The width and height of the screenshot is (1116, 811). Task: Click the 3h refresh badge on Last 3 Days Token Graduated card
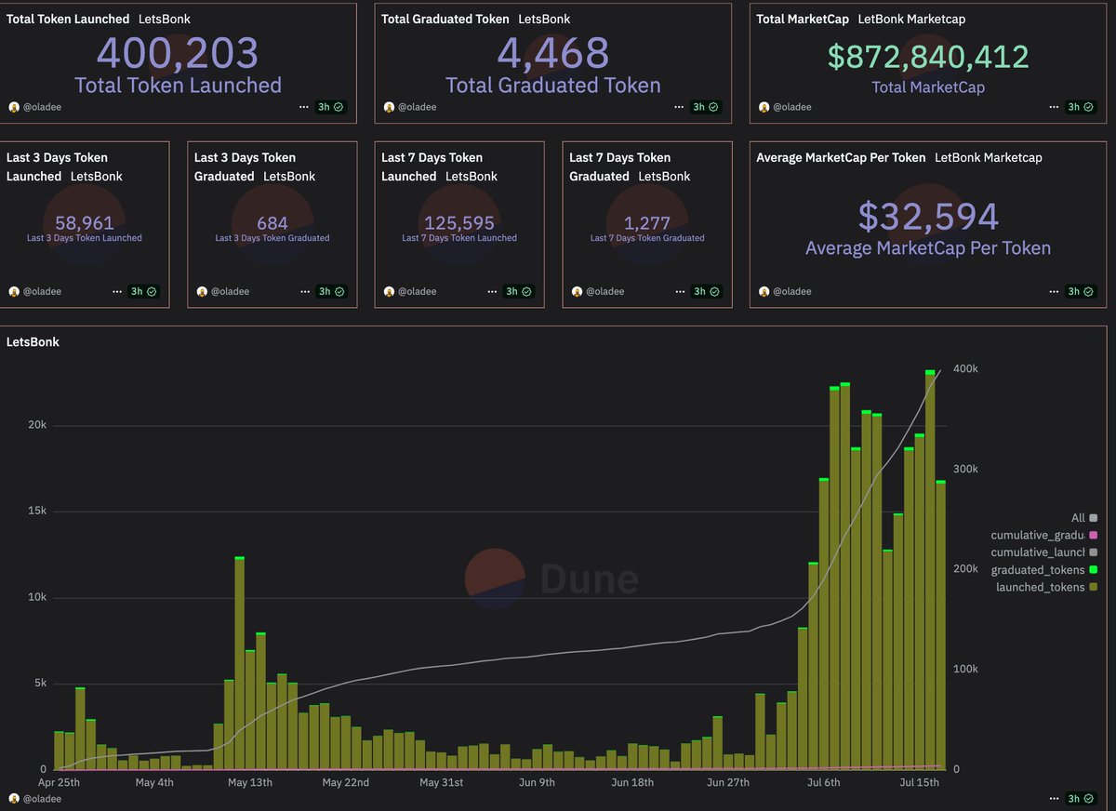tap(330, 291)
